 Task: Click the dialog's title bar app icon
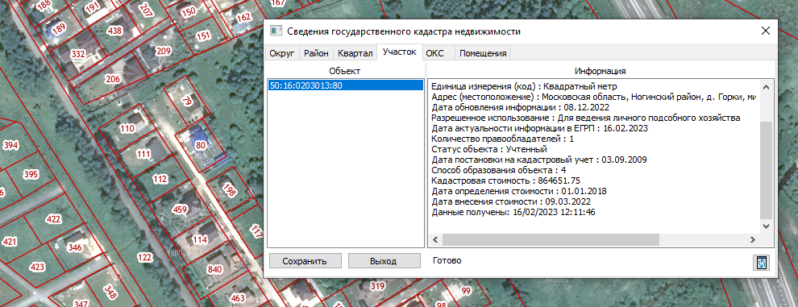(276, 31)
